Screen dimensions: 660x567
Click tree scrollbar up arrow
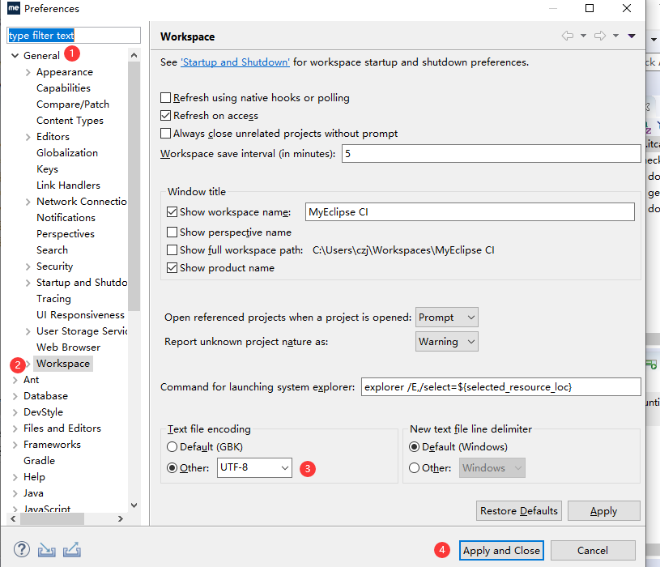[134, 55]
